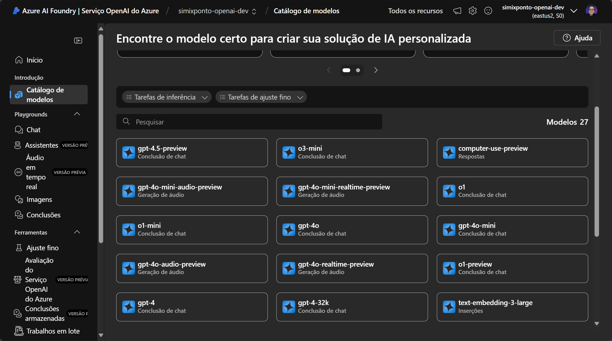Open the user profile avatar

pos(591,11)
